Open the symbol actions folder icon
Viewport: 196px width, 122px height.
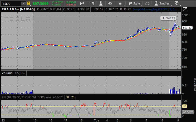(x=92, y=3)
